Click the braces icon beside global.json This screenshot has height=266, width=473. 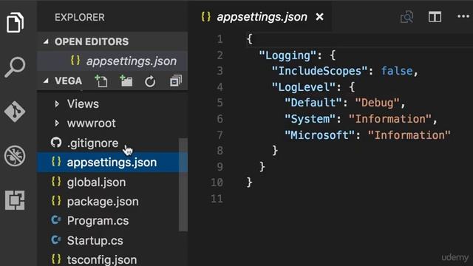pyautogui.click(x=56, y=182)
